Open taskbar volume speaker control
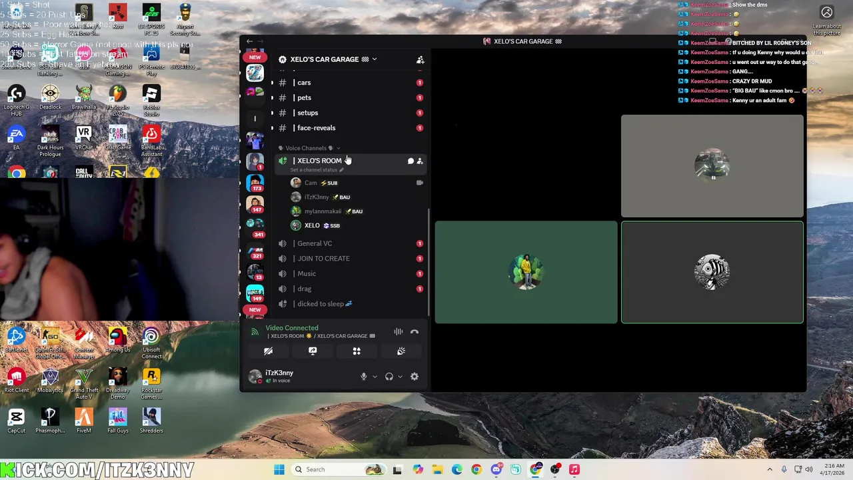 (x=808, y=469)
